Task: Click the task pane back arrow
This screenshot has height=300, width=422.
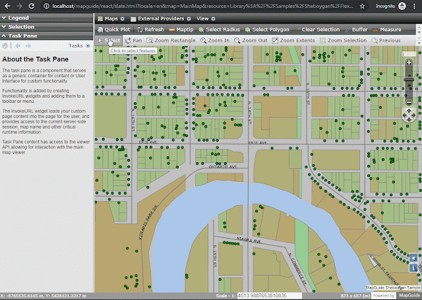Action: point(18,45)
